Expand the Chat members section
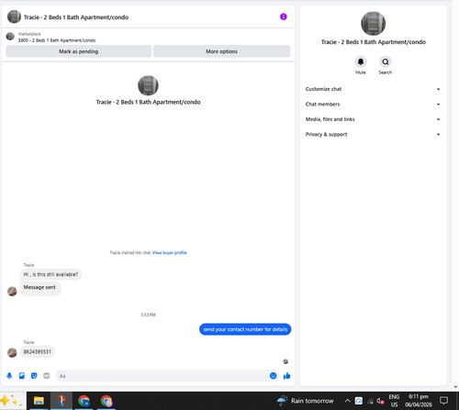This screenshot has height=410, width=459. pyautogui.click(x=373, y=104)
